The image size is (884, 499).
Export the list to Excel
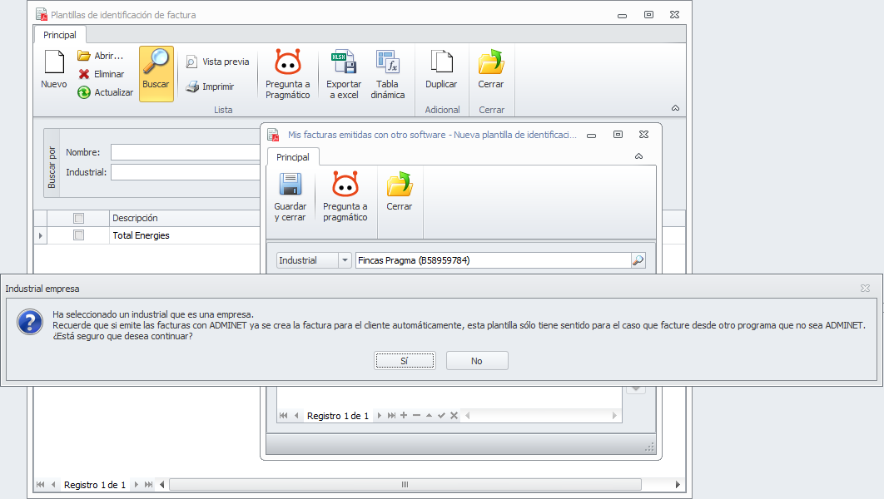click(344, 74)
